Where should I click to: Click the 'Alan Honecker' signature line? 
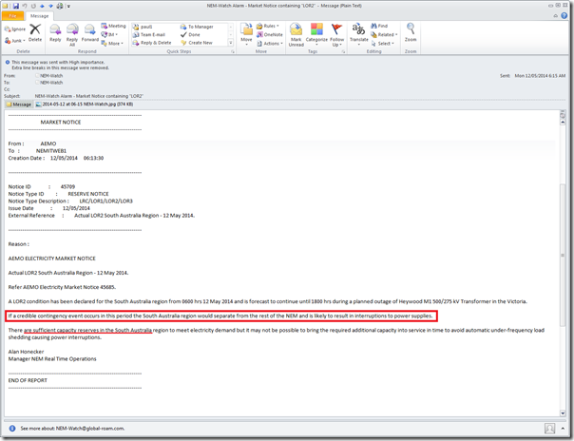point(26,352)
